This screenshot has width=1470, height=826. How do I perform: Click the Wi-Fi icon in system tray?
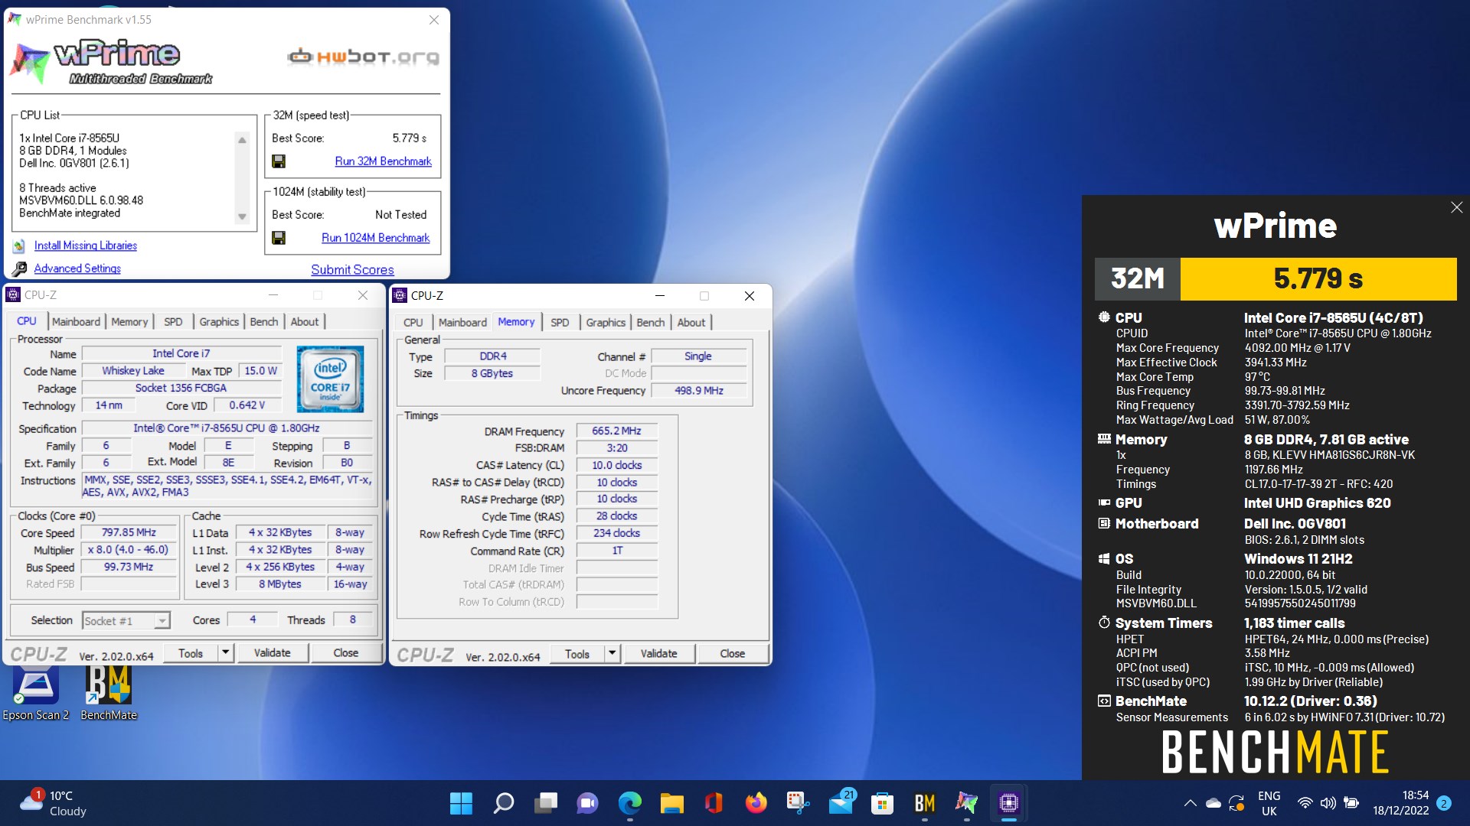tap(1305, 803)
